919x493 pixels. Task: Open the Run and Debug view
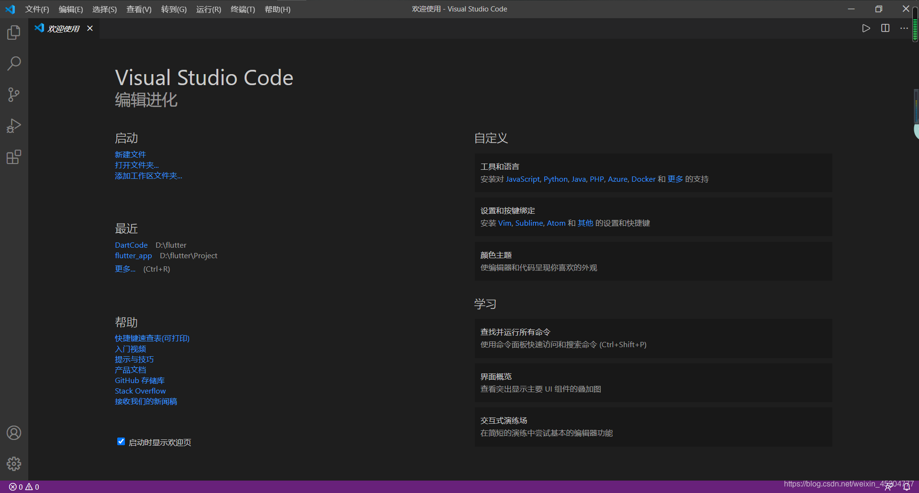tap(14, 126)
